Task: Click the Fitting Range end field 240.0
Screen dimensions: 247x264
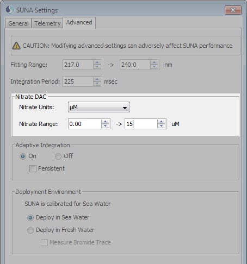Action: coord(135,65)
